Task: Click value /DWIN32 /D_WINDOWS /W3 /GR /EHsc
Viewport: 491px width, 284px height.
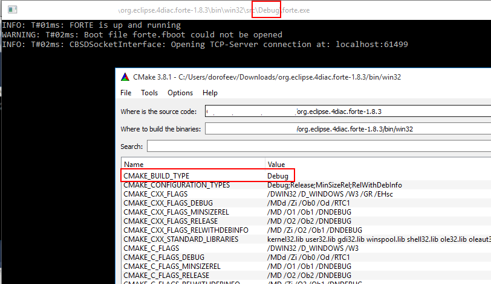Action: [x=330, y=194]
